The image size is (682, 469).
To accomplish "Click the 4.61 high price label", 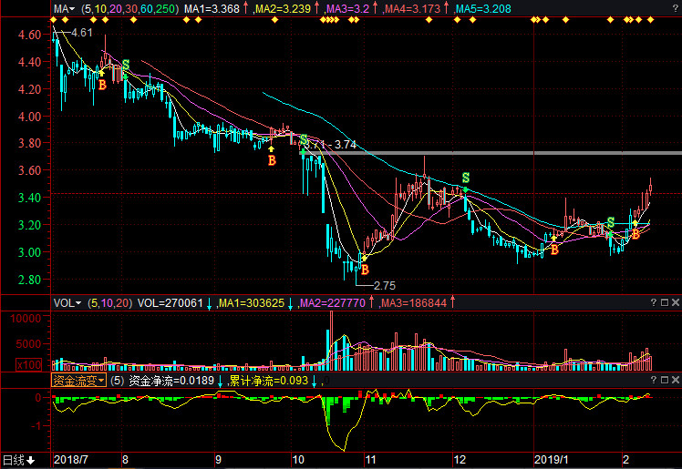I will point(82,33).
